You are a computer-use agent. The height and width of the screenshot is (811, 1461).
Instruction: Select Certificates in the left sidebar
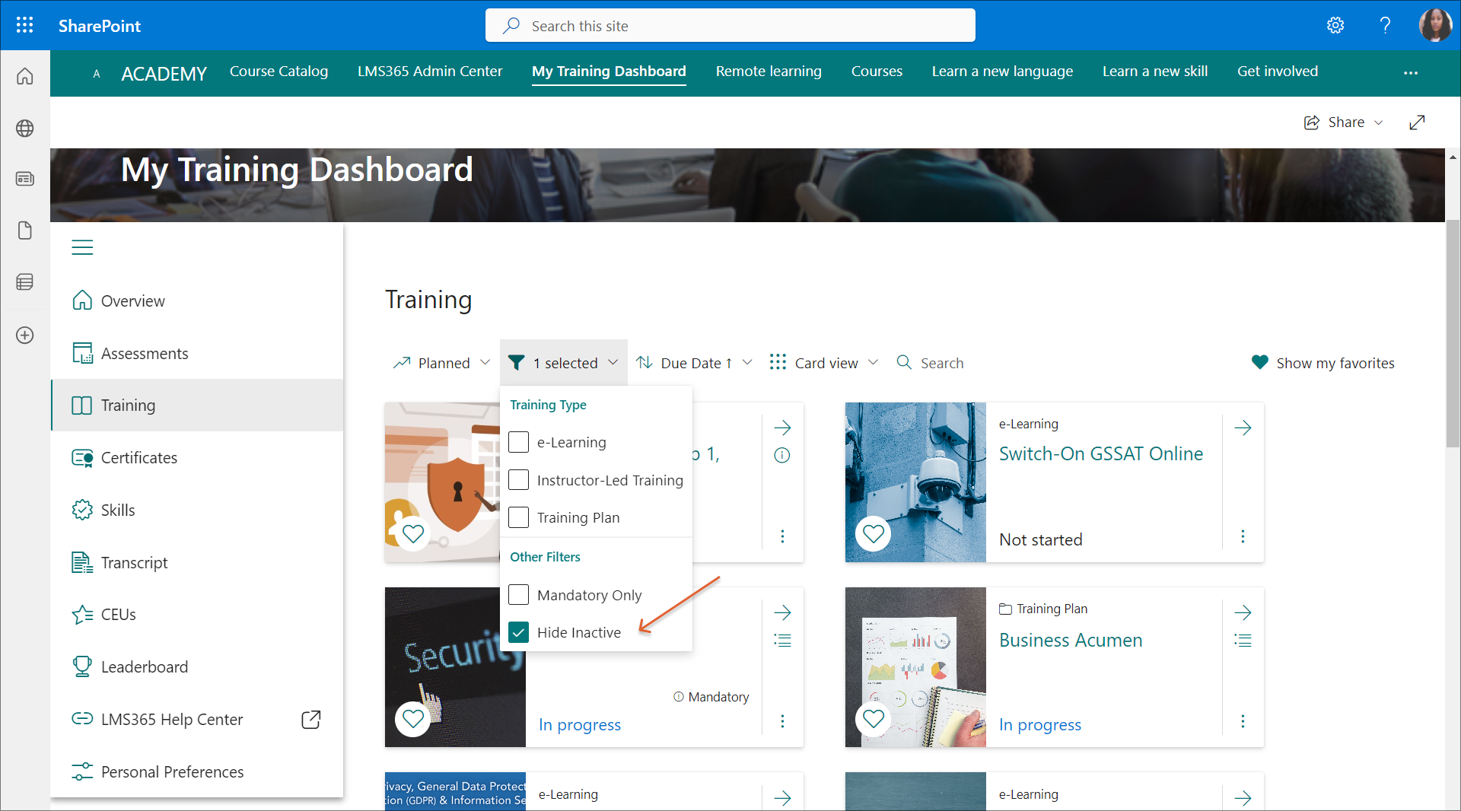pos(138,458)
